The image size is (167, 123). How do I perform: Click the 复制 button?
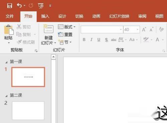pos(23,34)
